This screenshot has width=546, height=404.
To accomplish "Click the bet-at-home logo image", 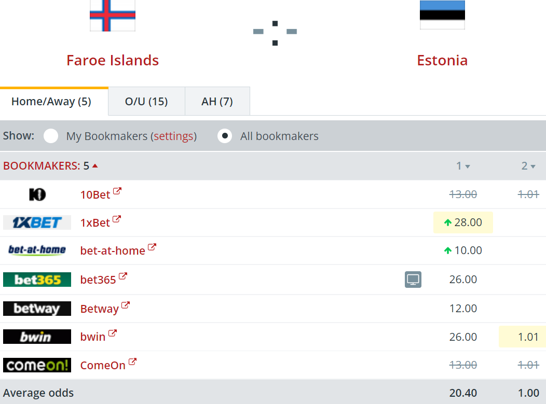I will point(37,250).
